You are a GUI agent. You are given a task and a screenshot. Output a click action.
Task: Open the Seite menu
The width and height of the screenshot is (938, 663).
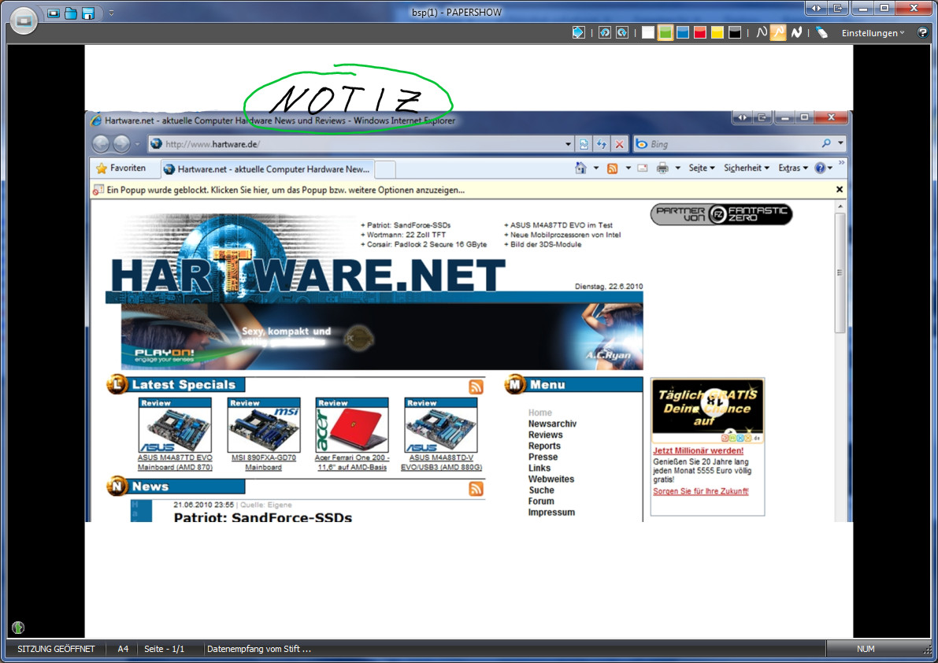pos(702,168)
